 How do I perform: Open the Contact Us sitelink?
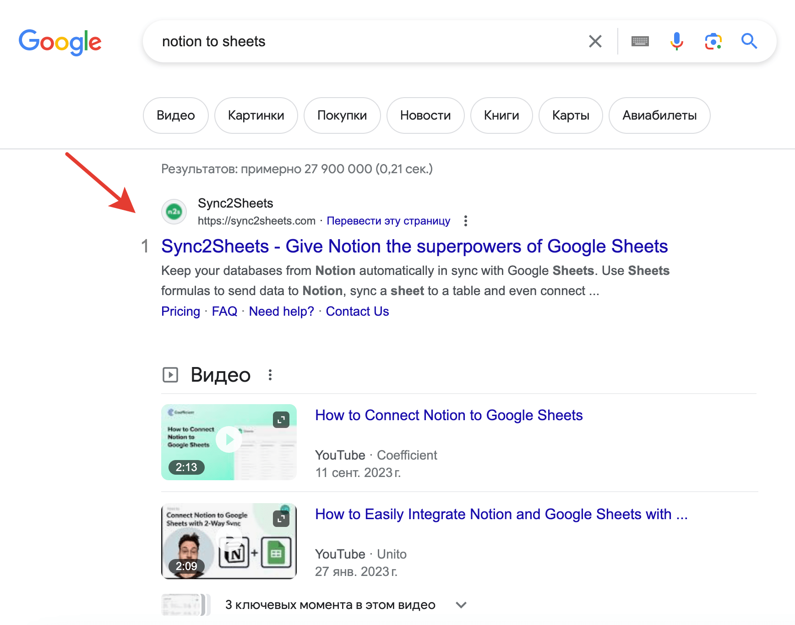point(357,312)
